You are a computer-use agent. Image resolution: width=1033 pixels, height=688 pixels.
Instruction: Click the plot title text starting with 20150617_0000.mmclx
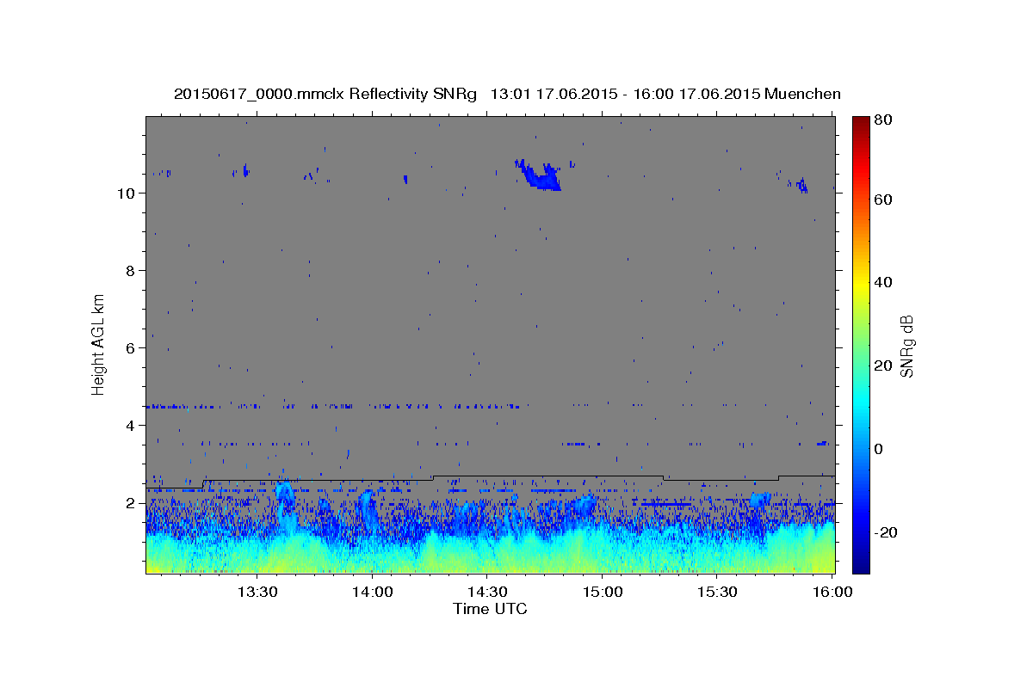point(508,94)
